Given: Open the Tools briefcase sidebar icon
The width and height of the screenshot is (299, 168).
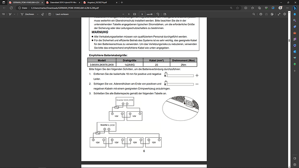Looking at the screenshot, I should tap(295, 33).
